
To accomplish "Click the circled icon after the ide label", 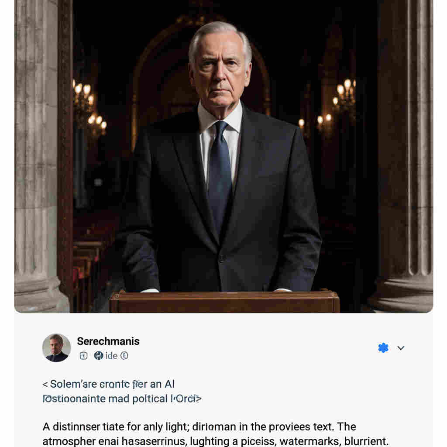I will (x=124, y=356).
